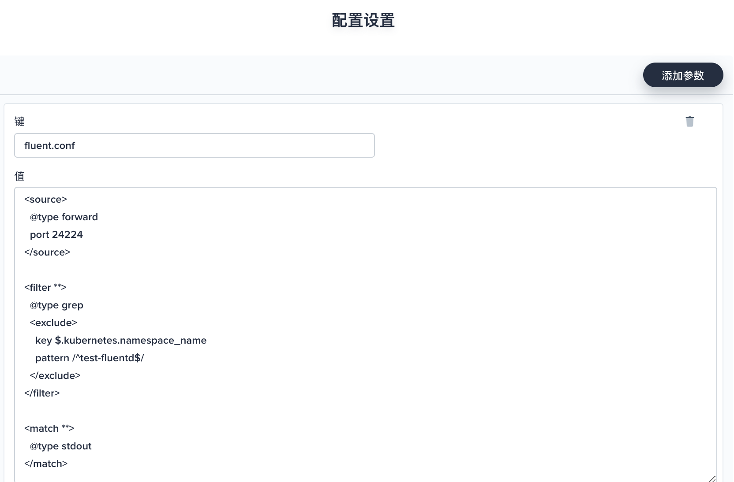Place cursor on the </source> line

[x=47, y=252]
